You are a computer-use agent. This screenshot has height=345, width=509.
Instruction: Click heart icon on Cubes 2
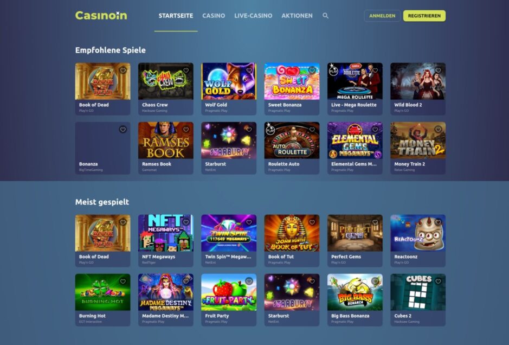click(438, 282)
